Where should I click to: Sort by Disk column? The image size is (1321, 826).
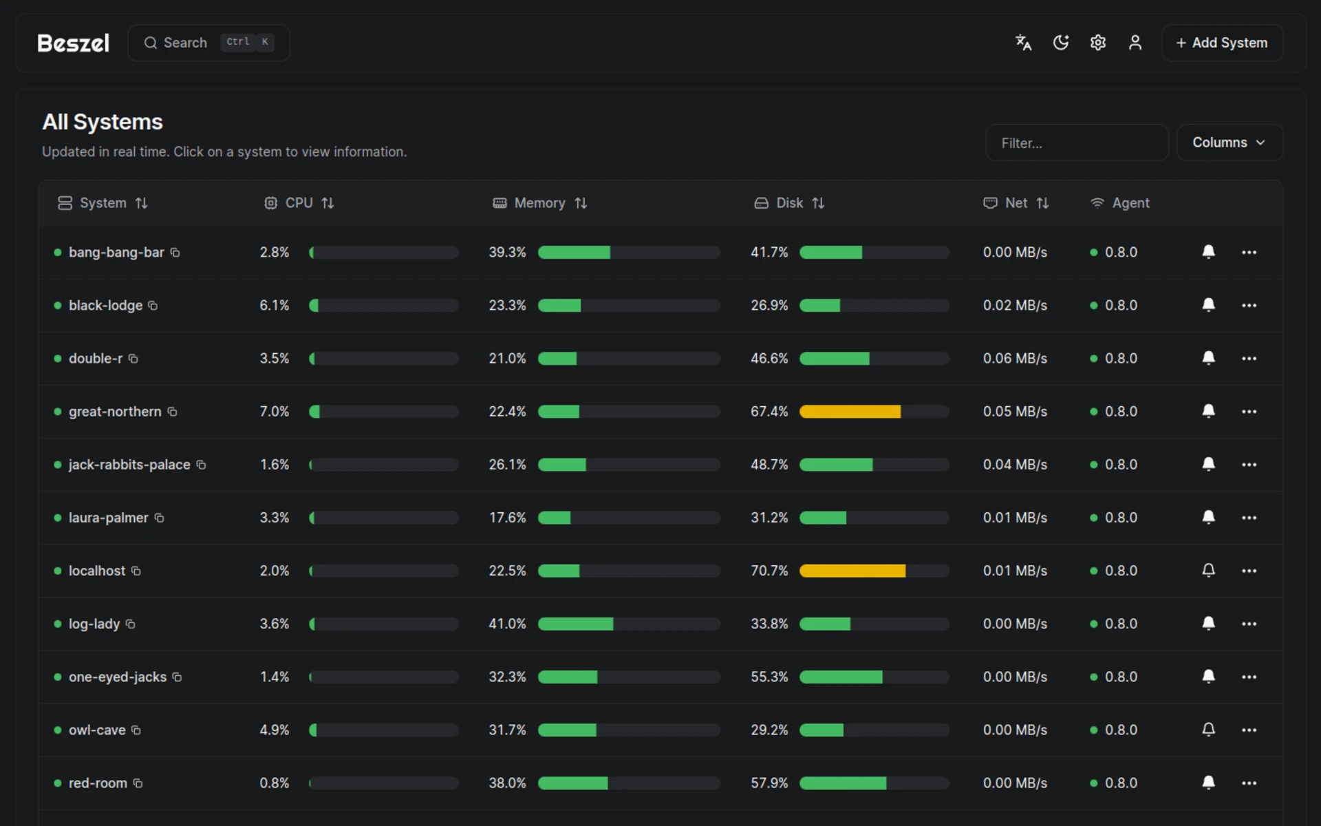coord(790,203)
